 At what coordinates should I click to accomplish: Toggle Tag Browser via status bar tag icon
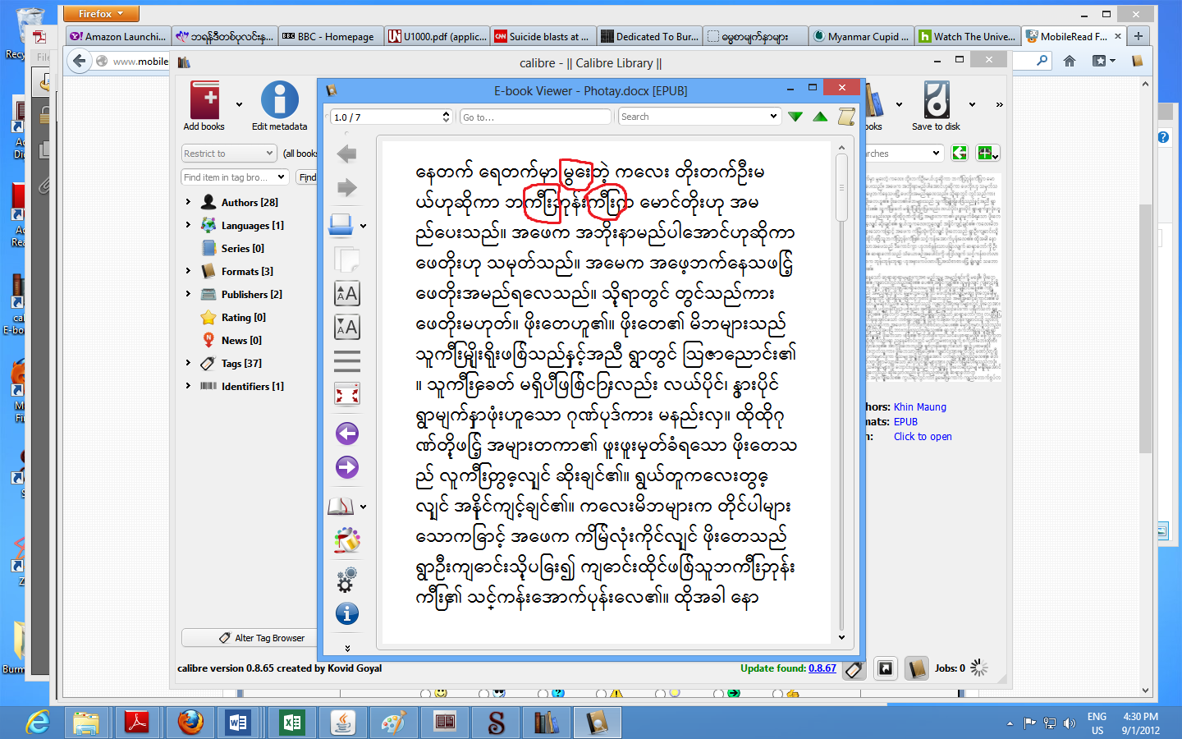pyautogui.click(x=854, y=669)
